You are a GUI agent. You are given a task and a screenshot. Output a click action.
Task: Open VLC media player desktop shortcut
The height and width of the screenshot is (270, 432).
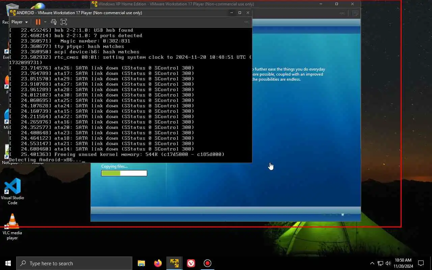[12, 226]
